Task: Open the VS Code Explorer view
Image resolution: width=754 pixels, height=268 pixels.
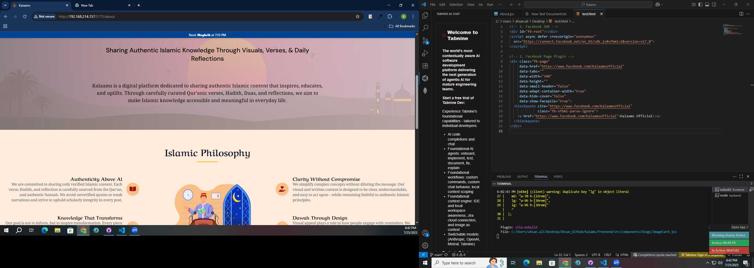Action: (x=425, y=15)
